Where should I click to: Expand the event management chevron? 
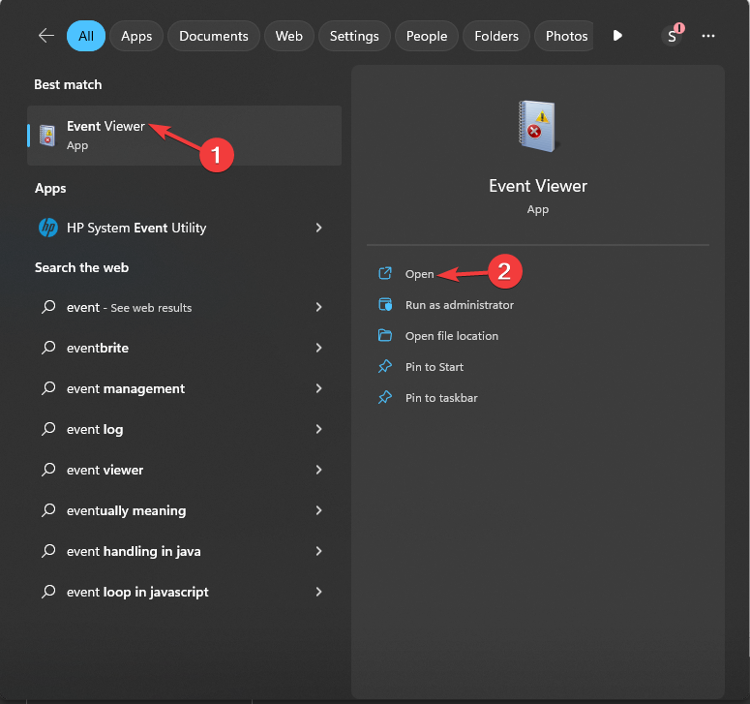pos(318,388)
